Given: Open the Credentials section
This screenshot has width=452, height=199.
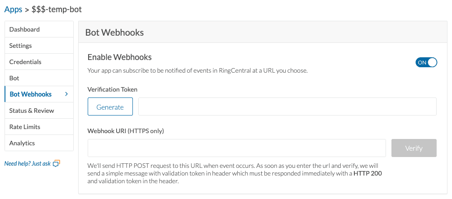Looking at the screenshot, I should 25,62.
